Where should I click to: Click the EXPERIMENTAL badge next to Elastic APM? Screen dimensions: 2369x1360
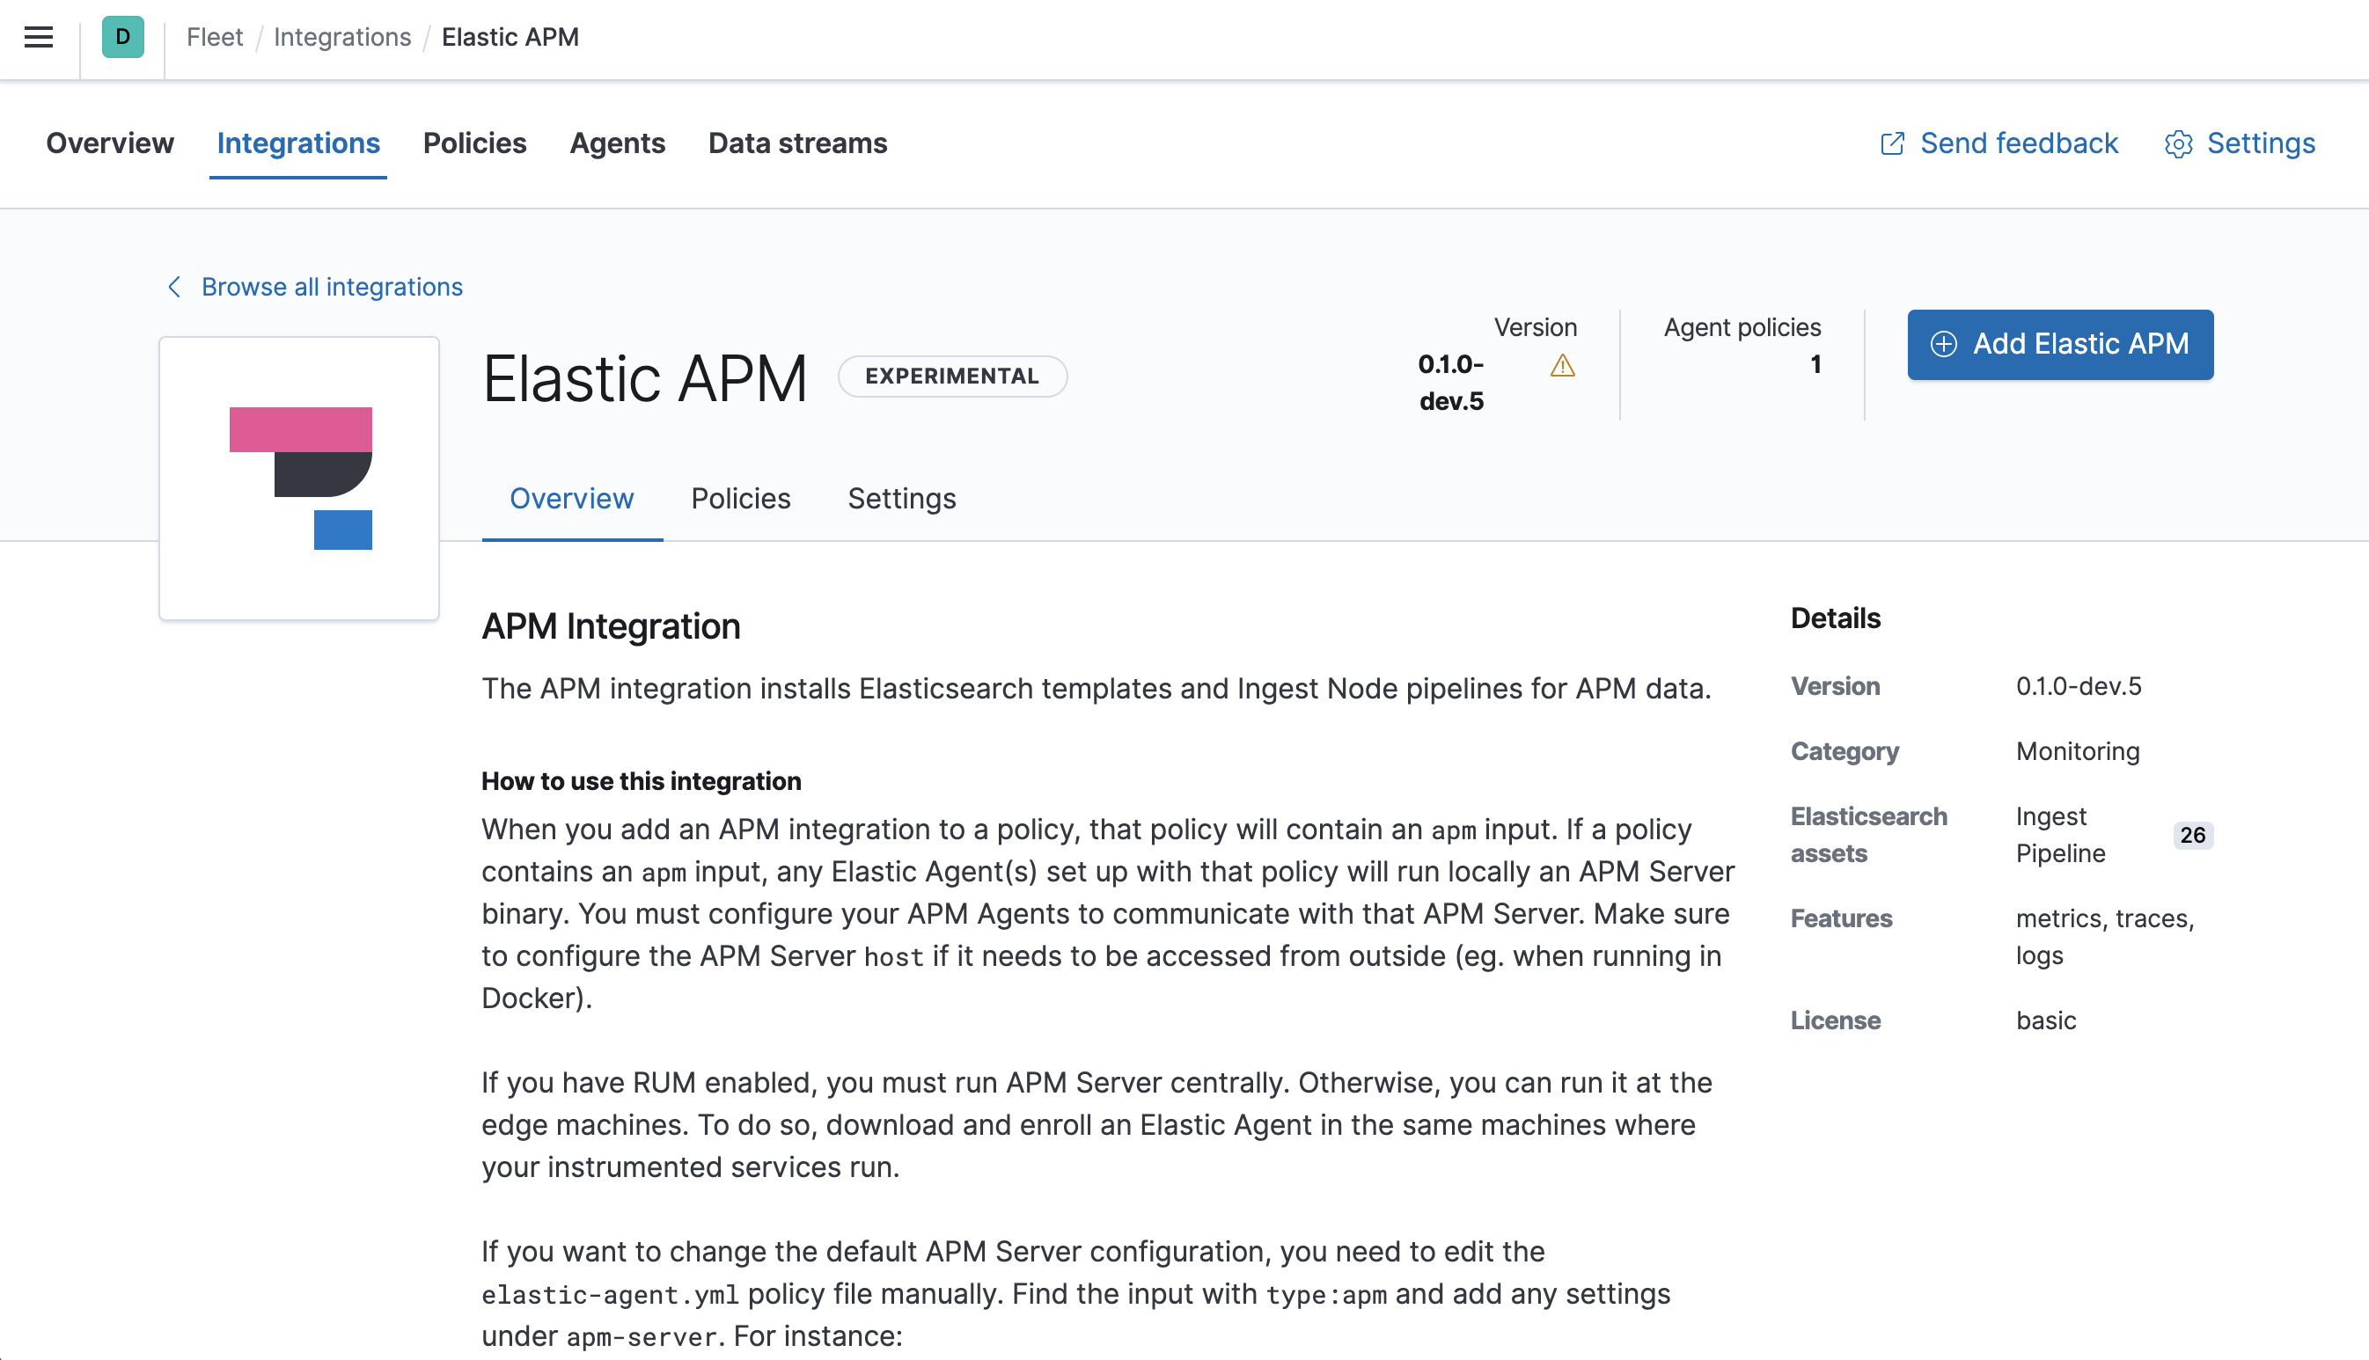952,376
